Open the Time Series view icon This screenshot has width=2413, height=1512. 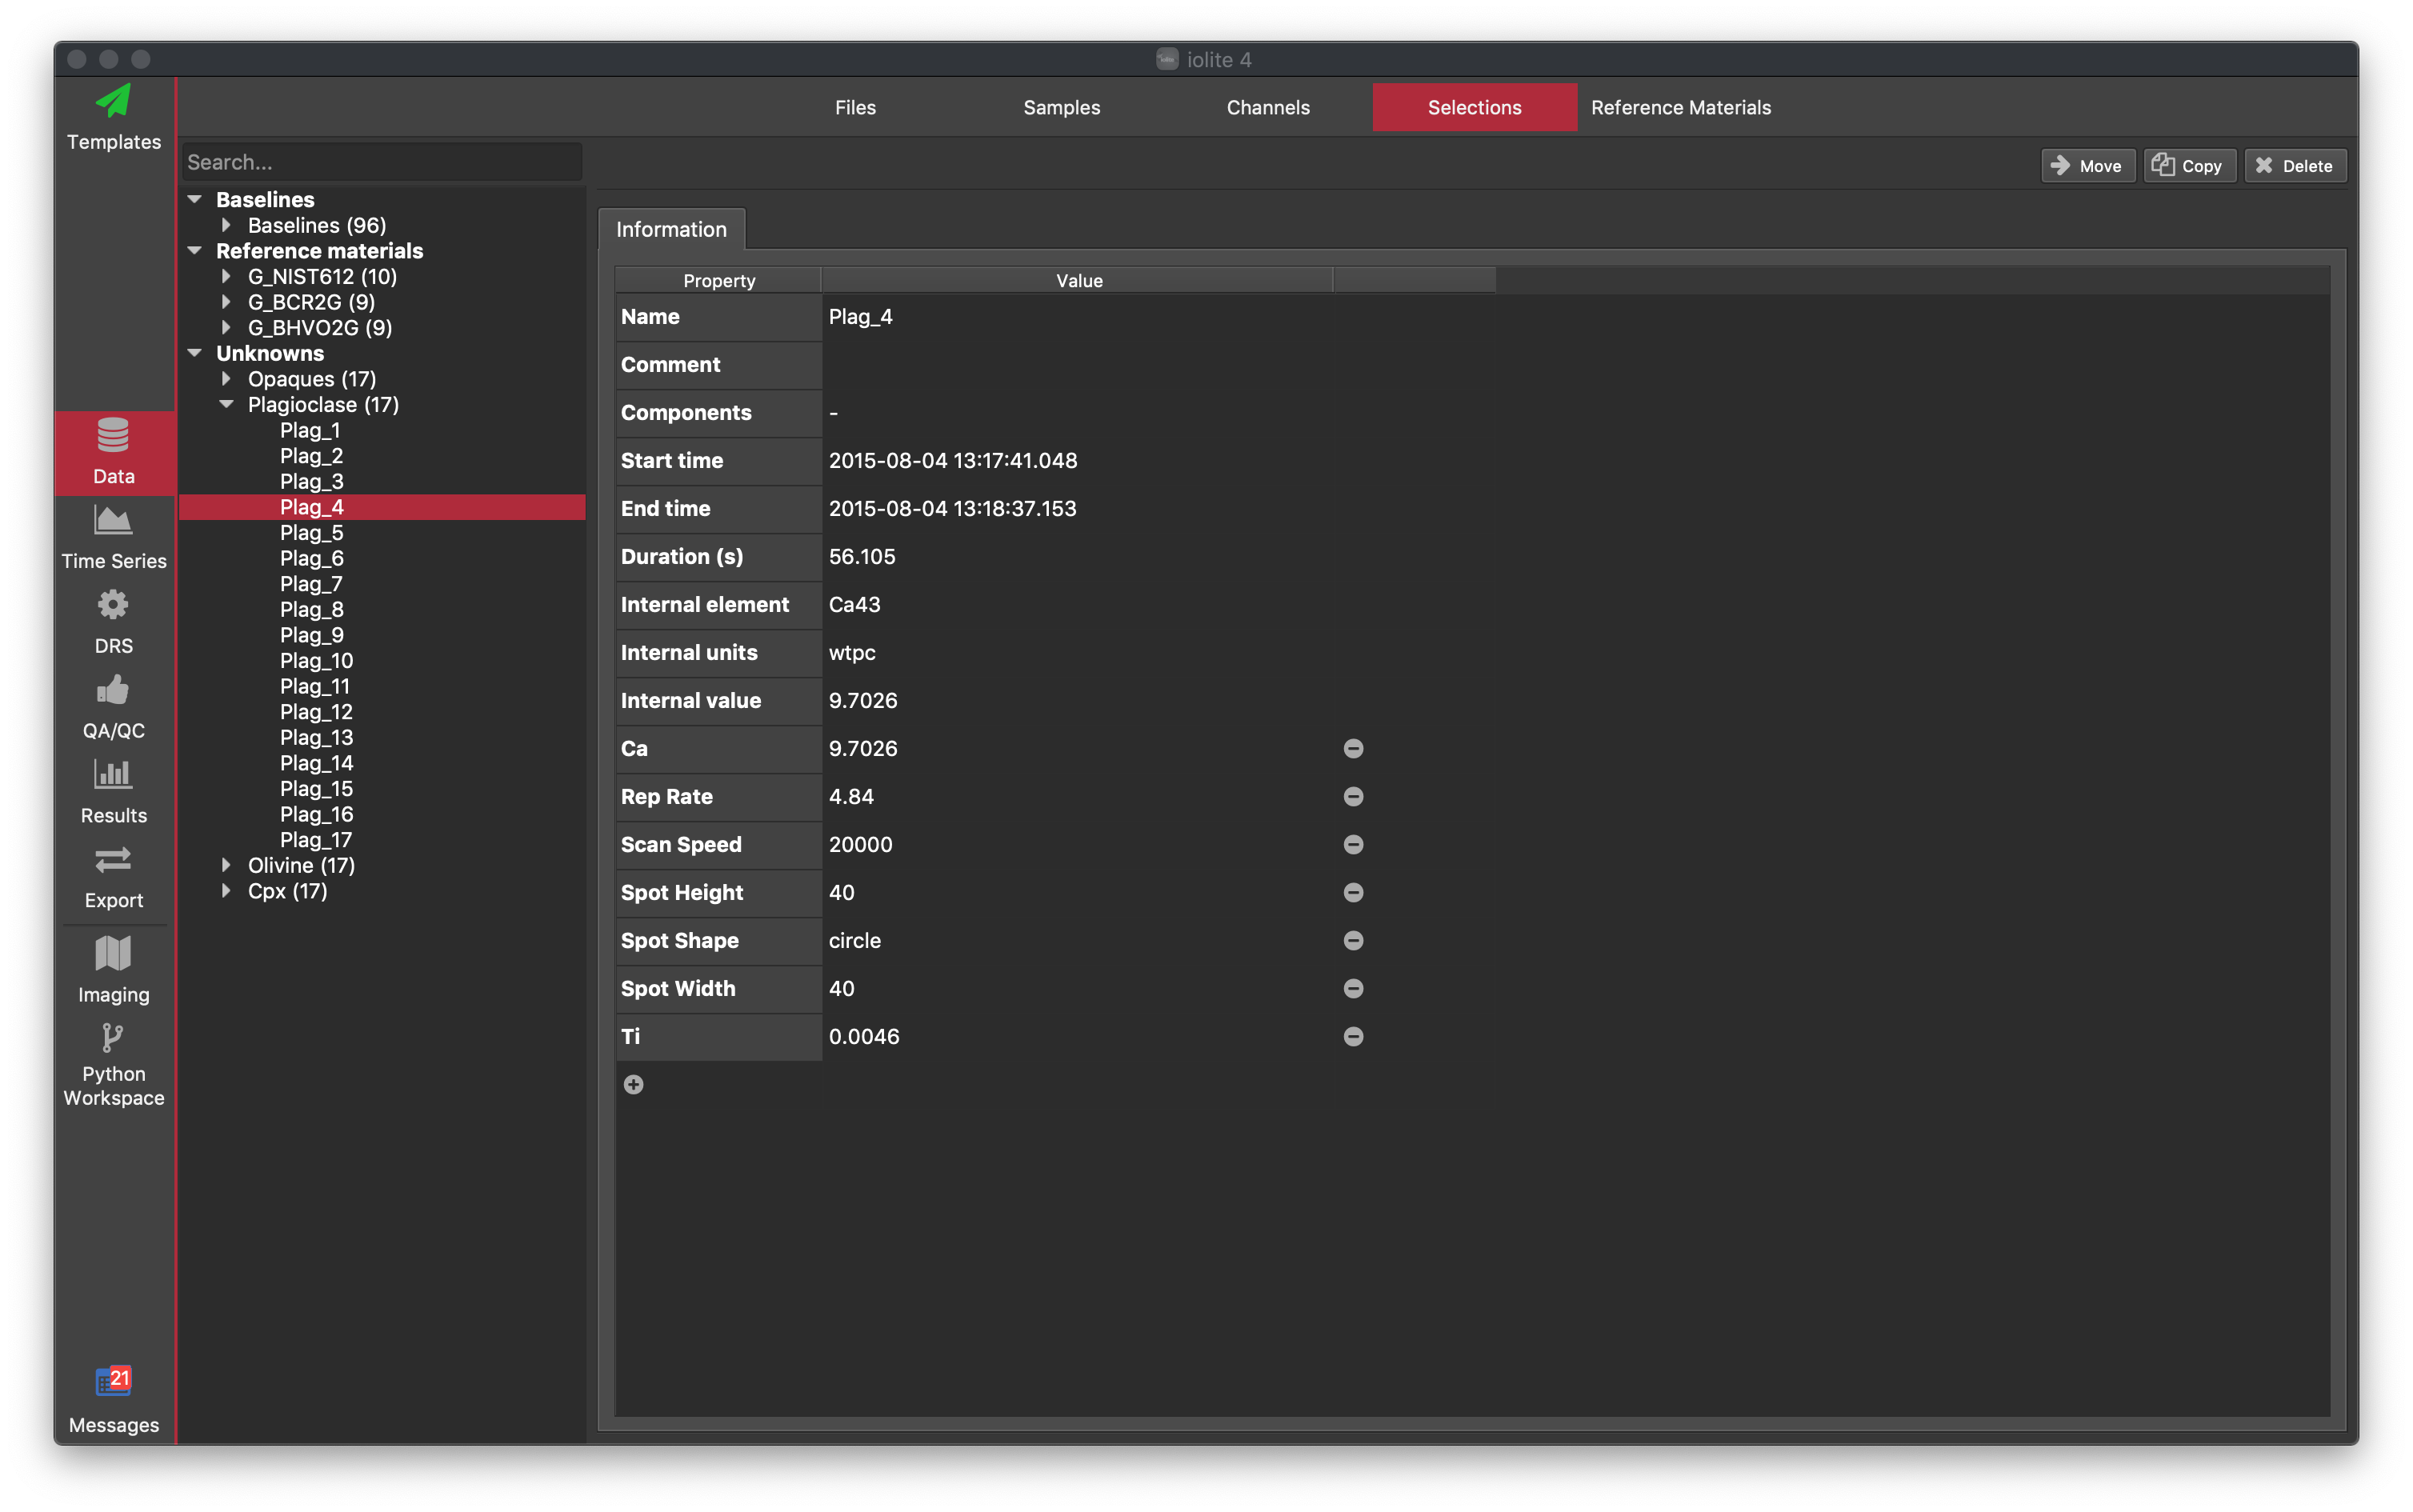coord(113,521)
